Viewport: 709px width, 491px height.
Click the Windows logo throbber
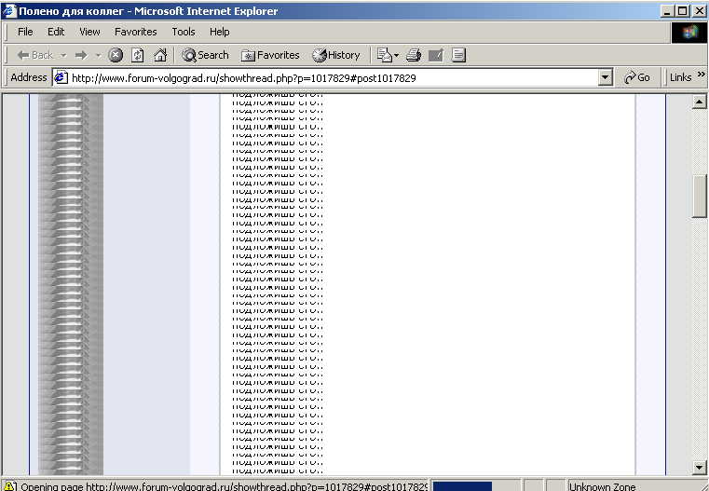click(x=689, y=32)
